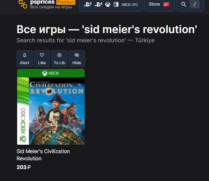The image size is (209, 181).
Task: Add game To Lib with plus button
Action: tap(59, 59)
